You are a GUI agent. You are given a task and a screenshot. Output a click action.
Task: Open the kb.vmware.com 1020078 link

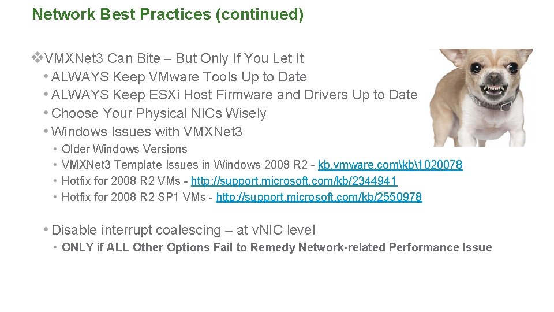[x=390, y=165]
